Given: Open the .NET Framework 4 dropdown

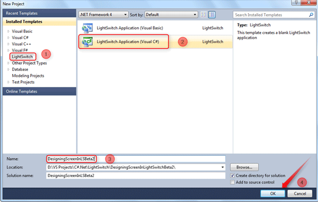Looking at the screenshot, I should coord(104,15).
